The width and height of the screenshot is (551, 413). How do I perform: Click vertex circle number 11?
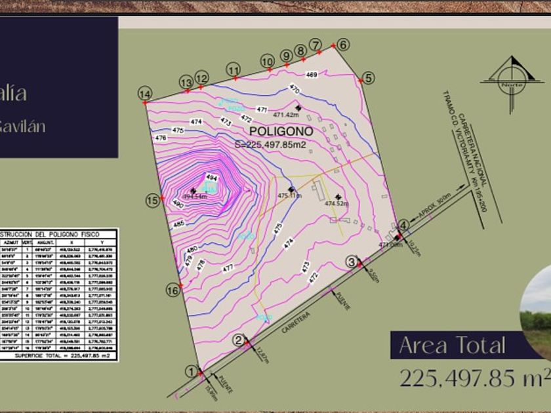point(234,69)
